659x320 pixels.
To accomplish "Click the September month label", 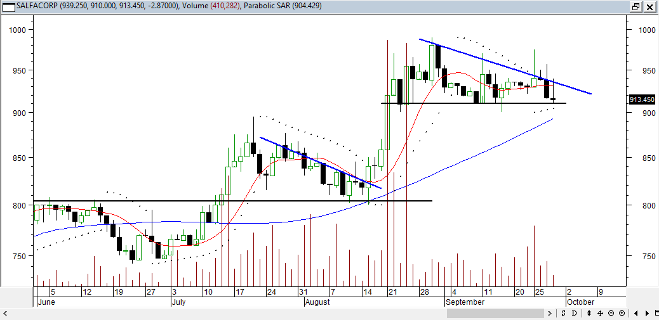I will [465, 302].
